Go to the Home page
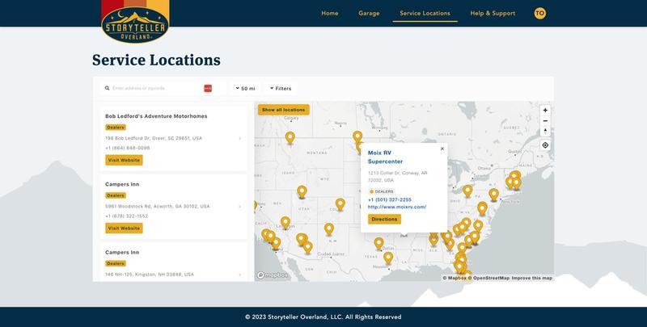The image size is (647, 327). 330,13
